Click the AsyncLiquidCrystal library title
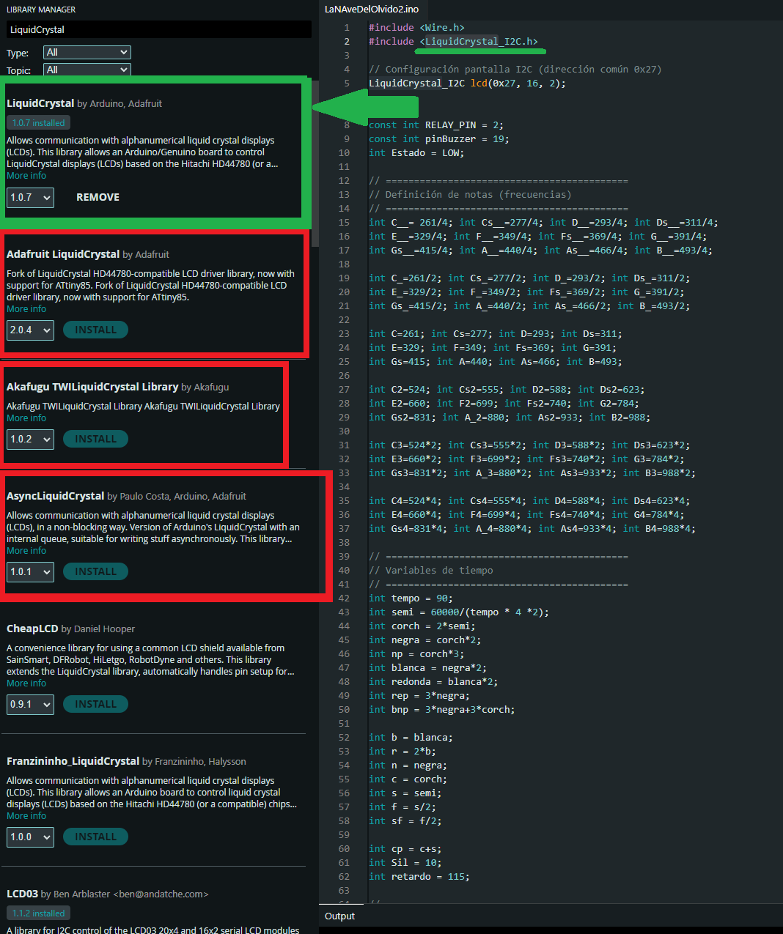The width and height of the screenshot is (783, 934). pyautogui.click(x=56, y=496)
